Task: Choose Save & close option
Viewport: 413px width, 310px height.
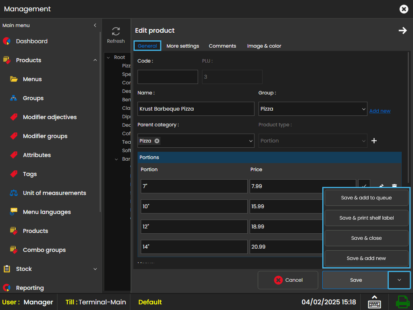Action: pos(366,238)
